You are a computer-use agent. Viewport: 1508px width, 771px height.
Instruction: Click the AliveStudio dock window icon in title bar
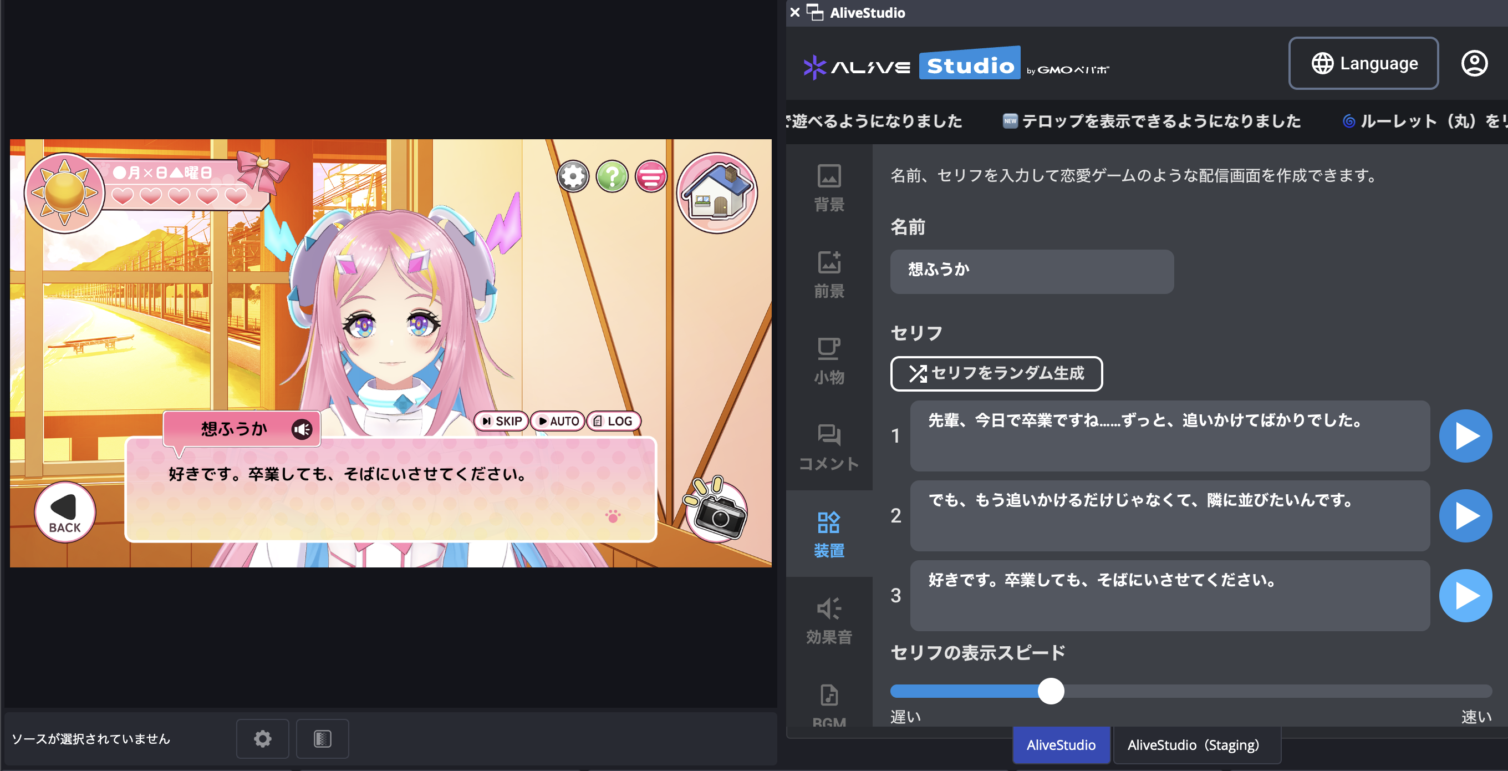(x=814, y=12)
